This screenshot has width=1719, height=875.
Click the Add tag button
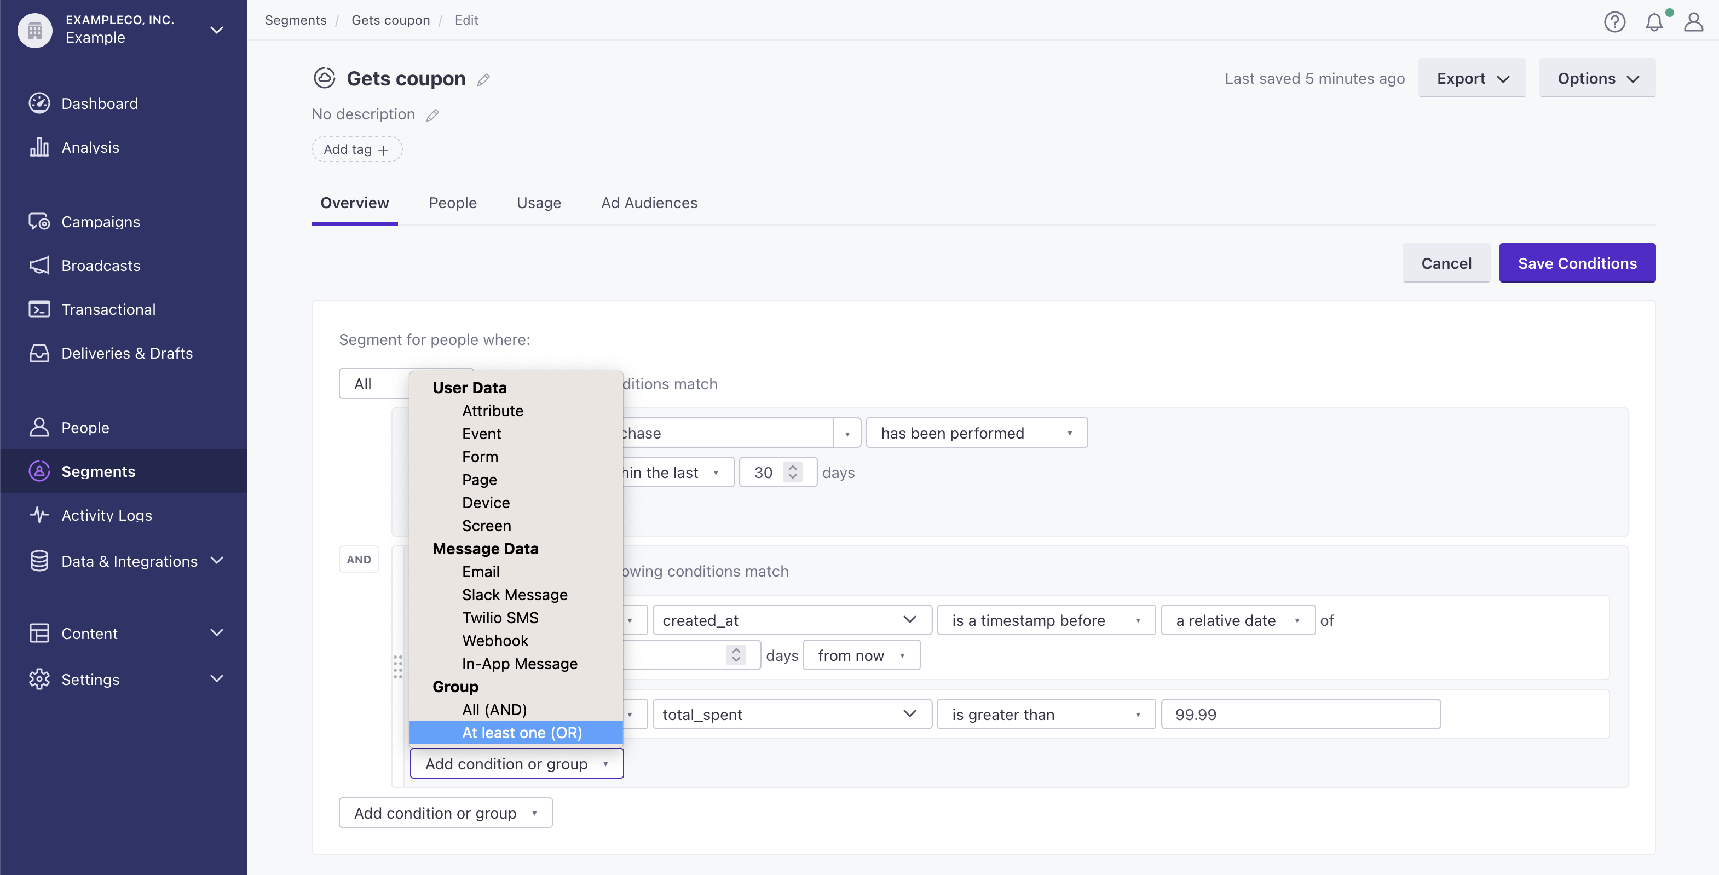356,149
